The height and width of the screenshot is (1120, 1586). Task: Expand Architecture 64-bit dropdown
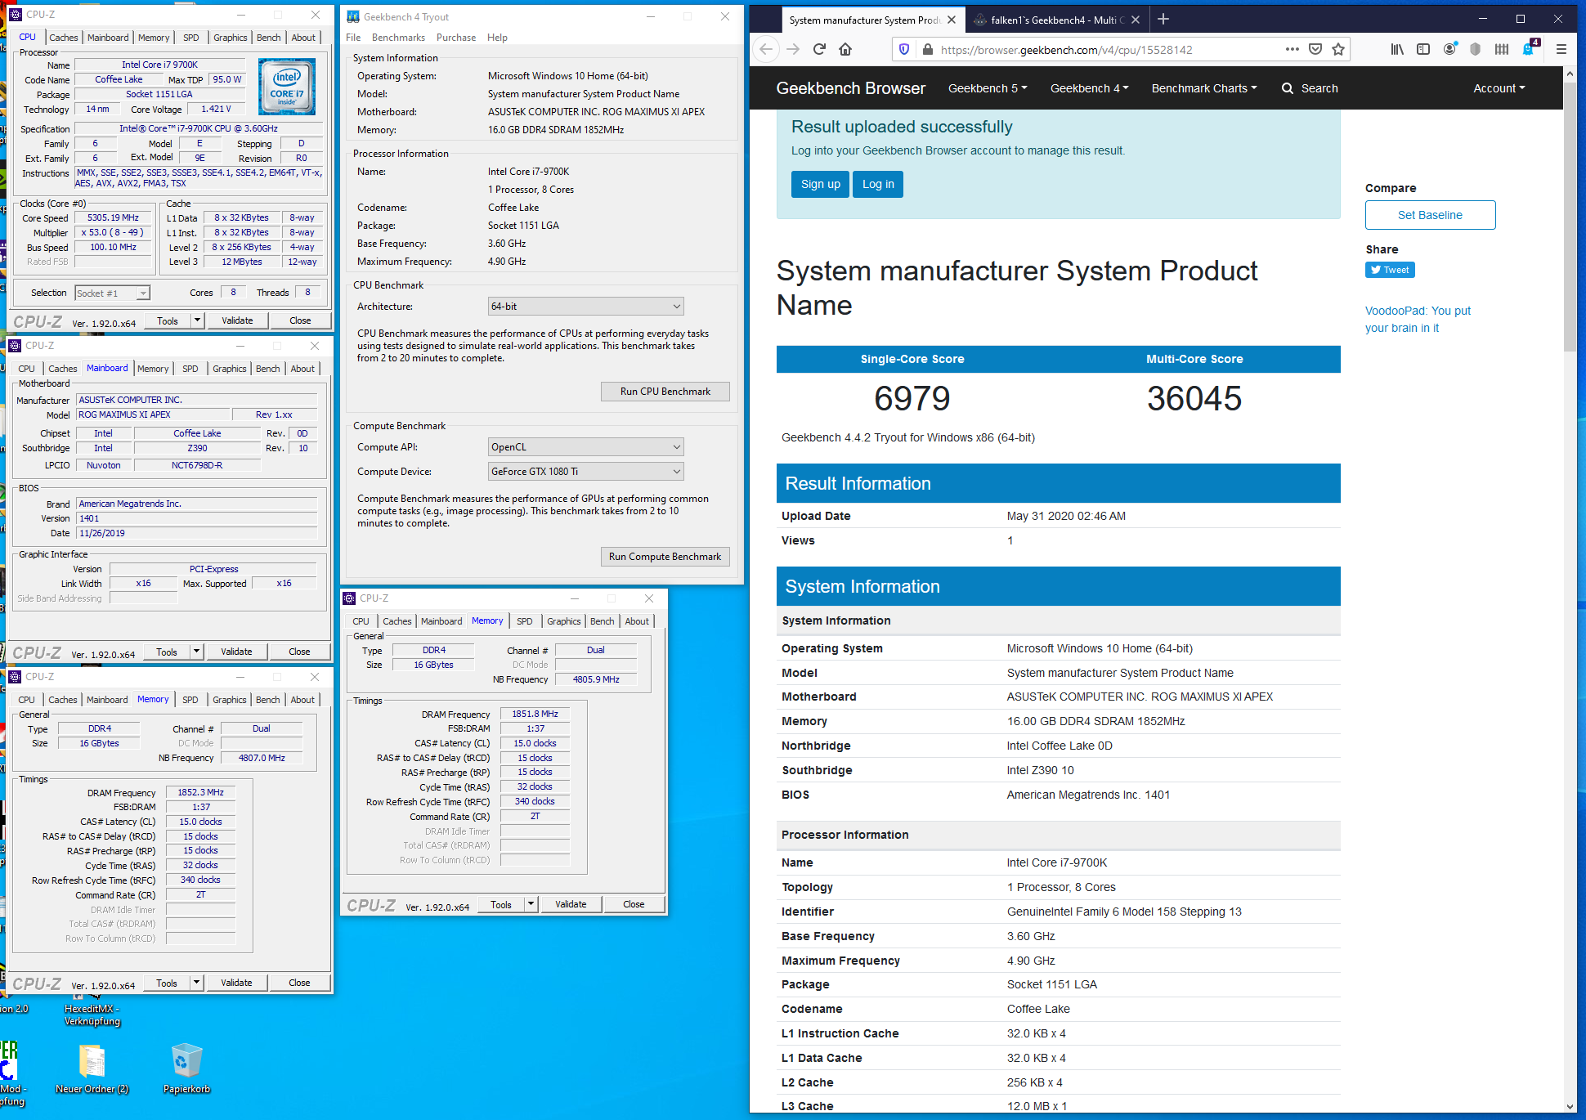click(x=585, y=307)
